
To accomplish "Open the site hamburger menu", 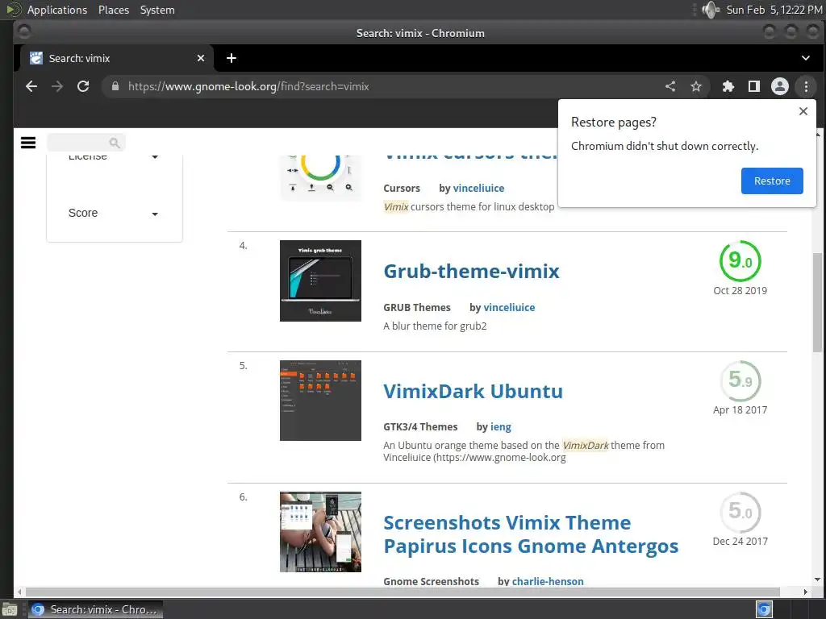I will pos(28,143).
